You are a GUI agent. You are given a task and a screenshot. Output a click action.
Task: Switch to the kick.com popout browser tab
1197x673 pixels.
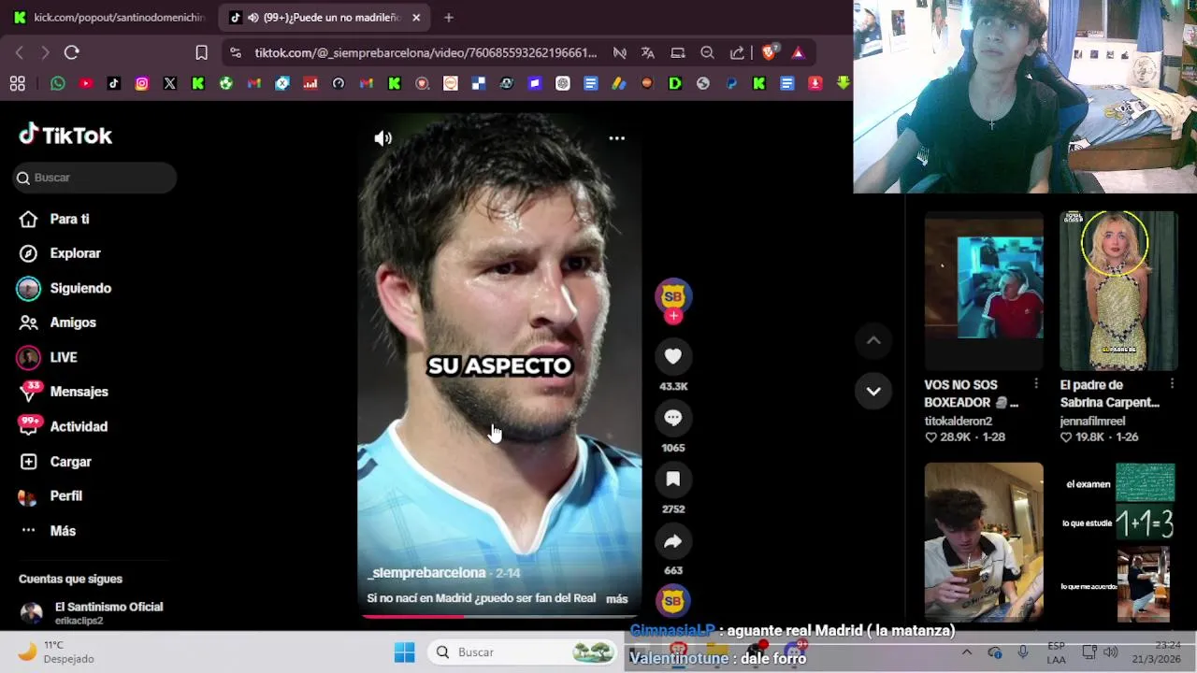tap(109, 18)
